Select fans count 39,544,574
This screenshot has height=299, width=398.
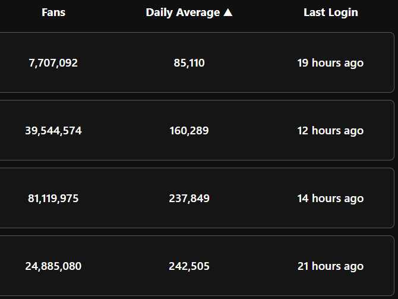53,131
